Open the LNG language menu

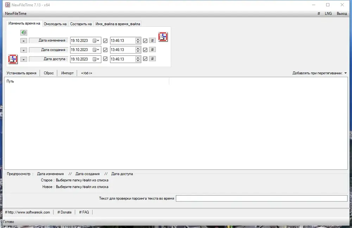[328, 13]
